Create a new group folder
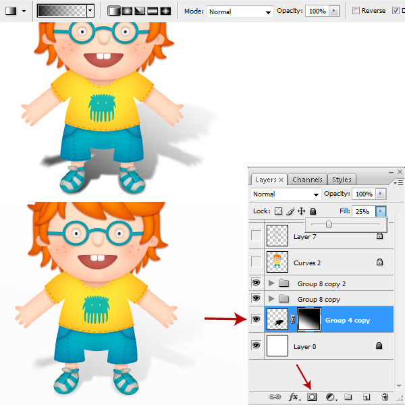The image size is (405, 405). point(348,396)
